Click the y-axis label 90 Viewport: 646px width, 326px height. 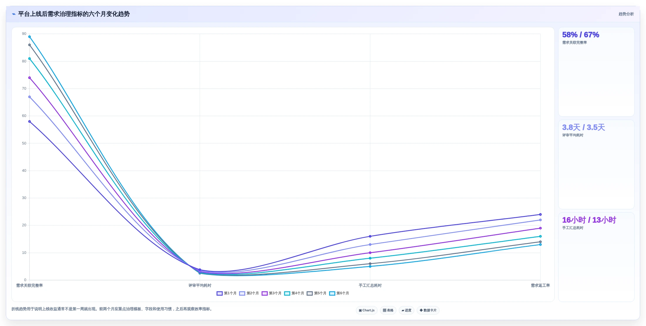(x=24, y=34)
